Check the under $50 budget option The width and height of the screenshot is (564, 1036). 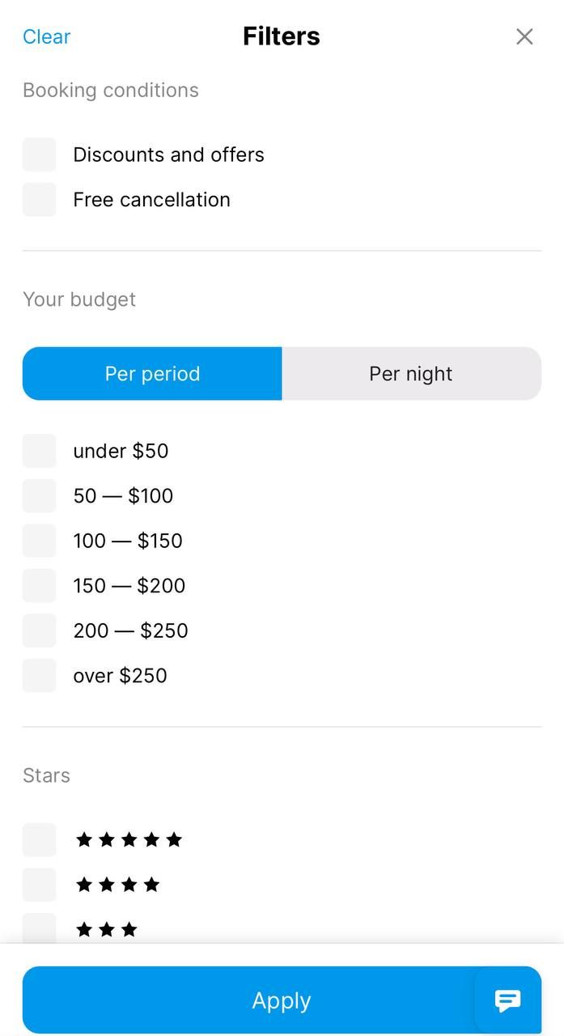click(39, 451)
